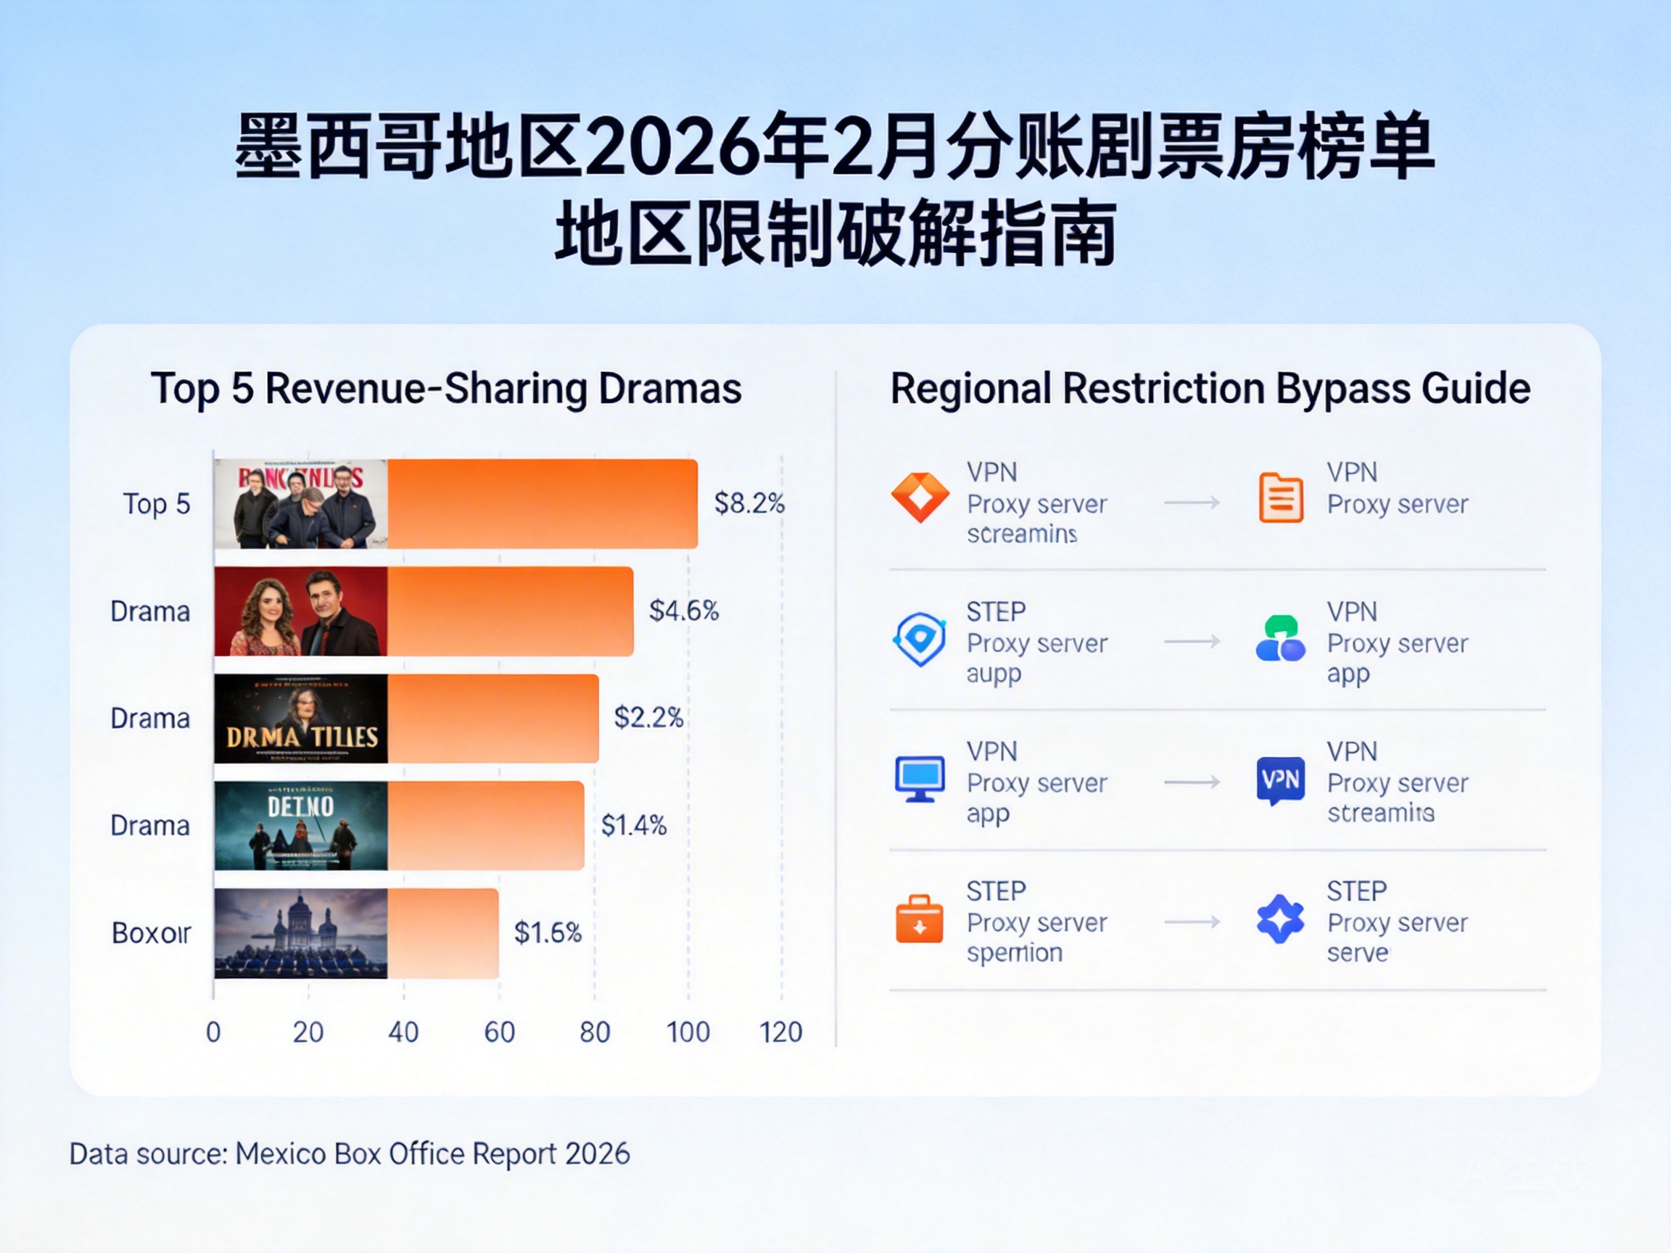1671x1253 pixels.
Task: Click the orange diamond VPN icon
Action: pos(920,497)
